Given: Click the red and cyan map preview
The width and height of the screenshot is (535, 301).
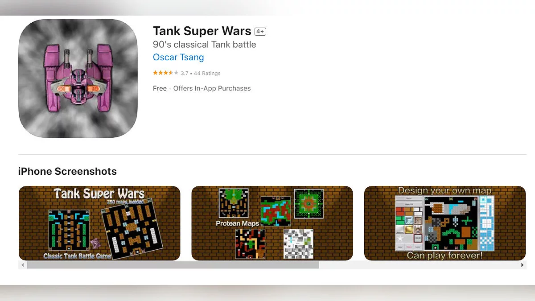Looking at the screenshot, I should pos(276,210).
